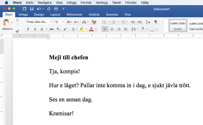Click the clear formatting eraser icon

coord(94,22)
